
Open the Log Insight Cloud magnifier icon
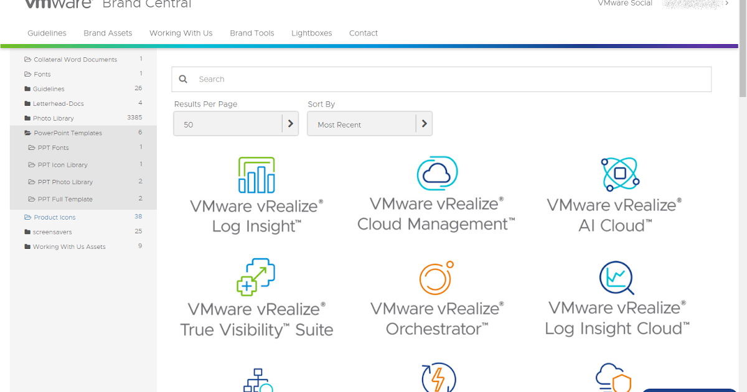[616, 278]
